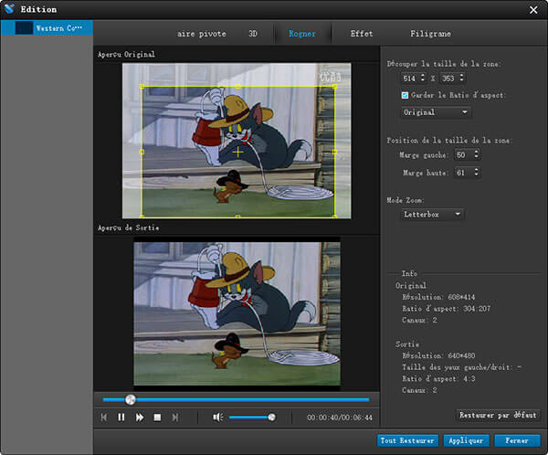Select the Western Co... video in list
This screenshot has width=548, height=455.
coord(47,28)
